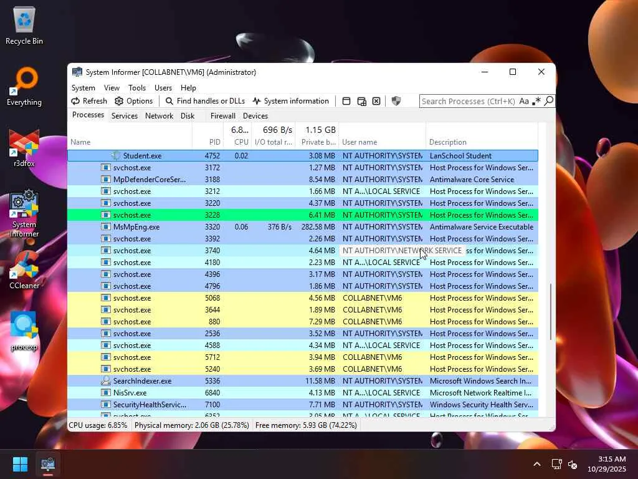
Task: Click the NisSrv.exe process icon
Action: 106,393
